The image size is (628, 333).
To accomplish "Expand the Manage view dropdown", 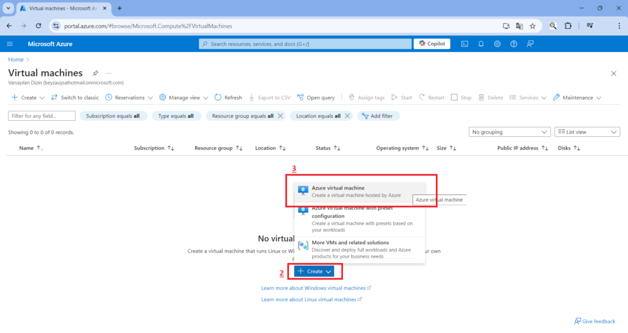I will [x=184, y=98].
